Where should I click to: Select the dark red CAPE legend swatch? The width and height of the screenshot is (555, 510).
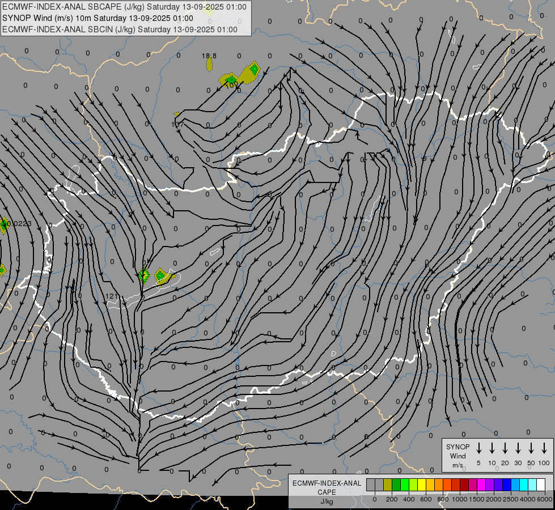[464, 484]
